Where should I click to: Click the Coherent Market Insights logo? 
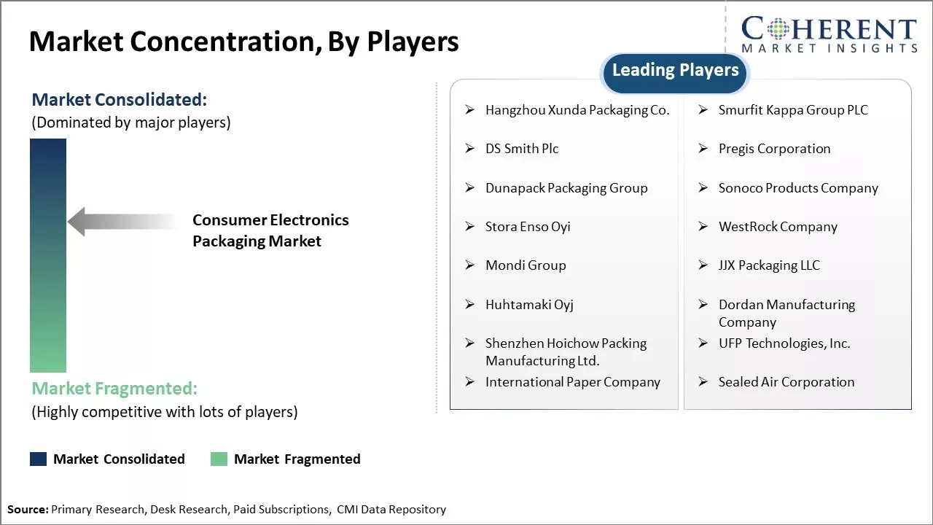coord(829,34)
